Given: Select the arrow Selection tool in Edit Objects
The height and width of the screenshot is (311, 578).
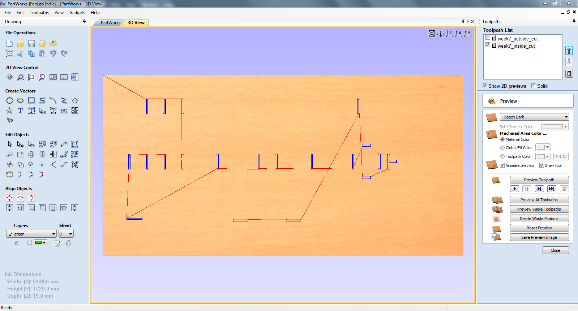Looking at the screenshot, I should point(10,144).
